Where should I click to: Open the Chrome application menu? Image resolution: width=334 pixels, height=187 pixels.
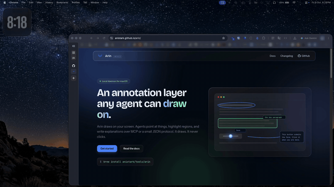tap(14, 2)
